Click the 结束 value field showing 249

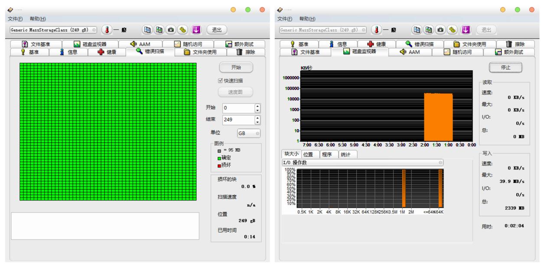(x=238, y=119)
